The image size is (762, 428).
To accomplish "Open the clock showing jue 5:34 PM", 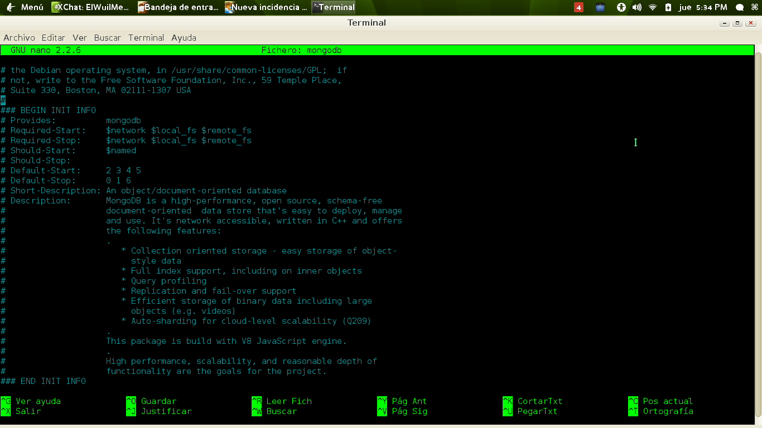I will [x=703, y=7].
